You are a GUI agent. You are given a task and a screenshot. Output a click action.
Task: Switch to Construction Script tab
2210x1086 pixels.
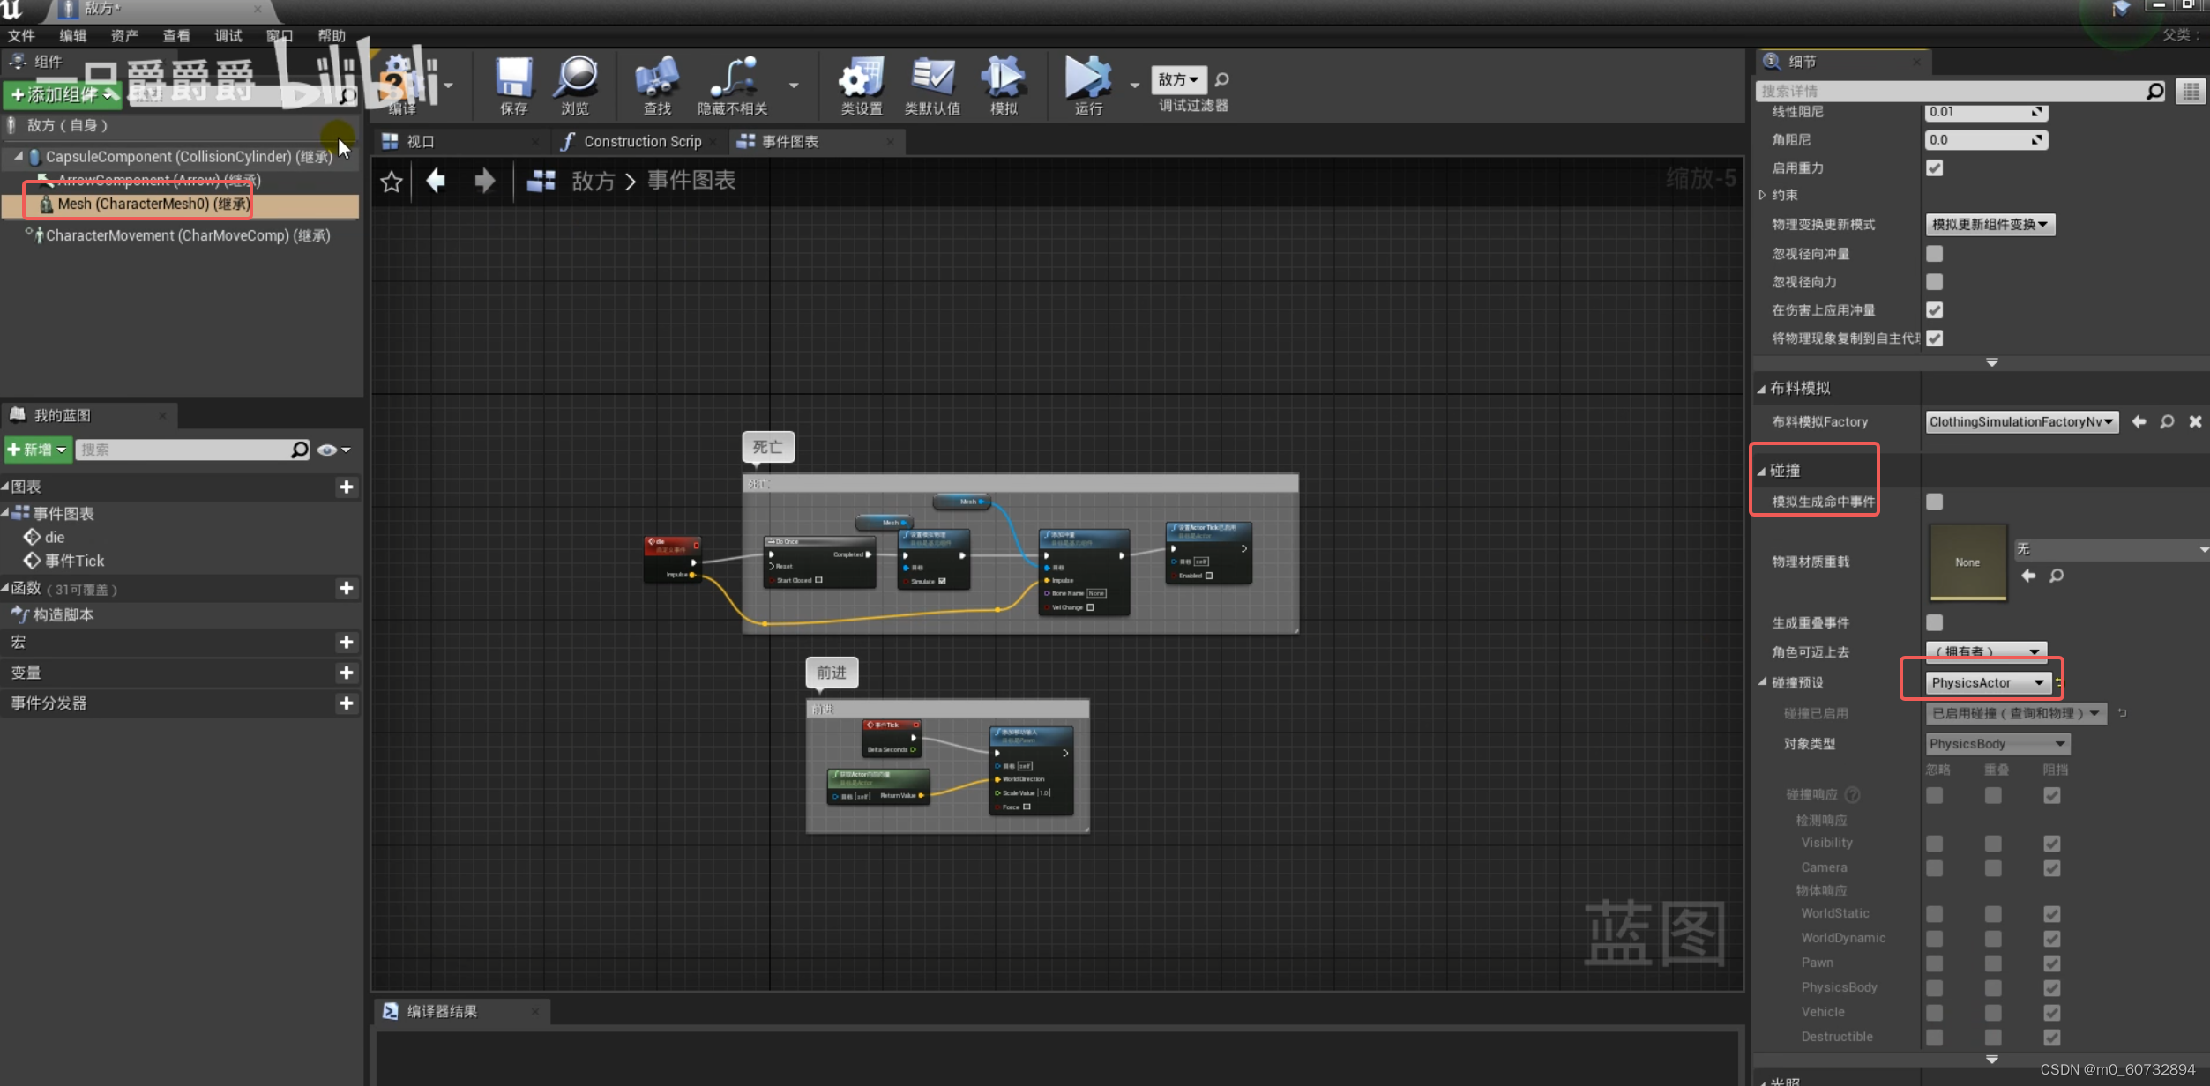click(x=642, y=142)
